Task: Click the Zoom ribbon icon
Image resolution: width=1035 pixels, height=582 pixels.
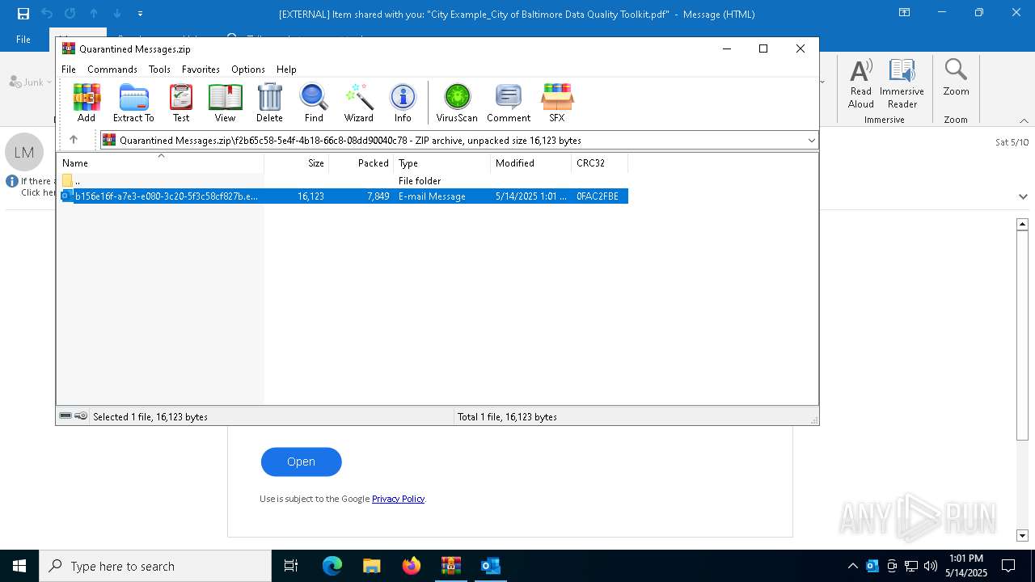Action: pyautogui.click(x=956, y=78)
